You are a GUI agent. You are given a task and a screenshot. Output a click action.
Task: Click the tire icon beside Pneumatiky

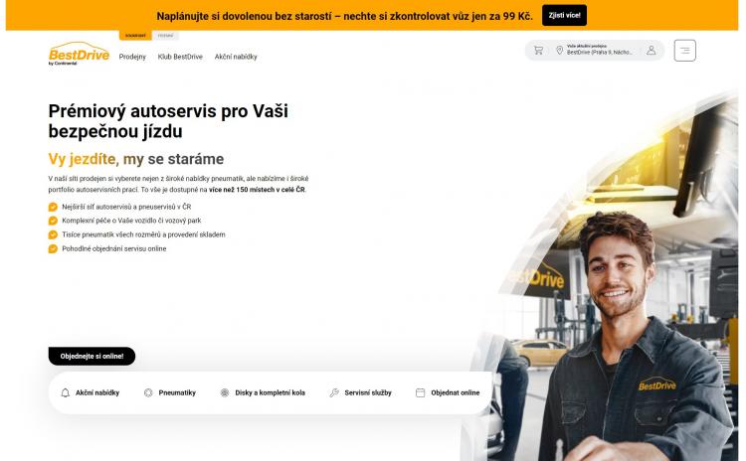148,392
